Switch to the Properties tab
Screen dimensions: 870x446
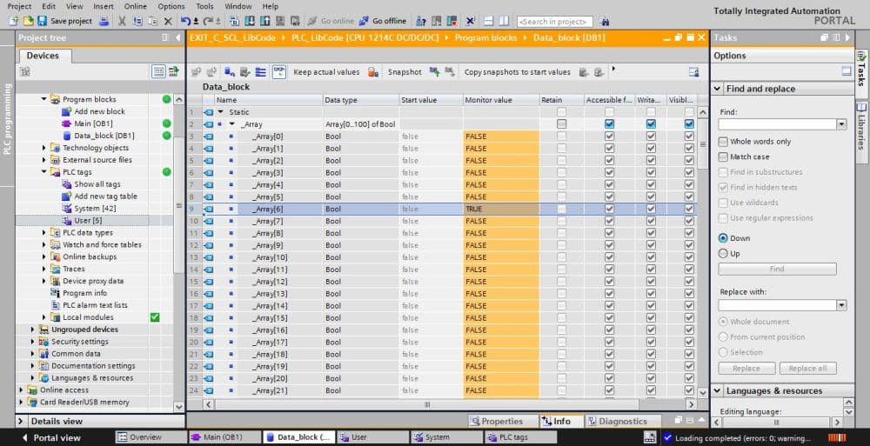coord(503,421)
